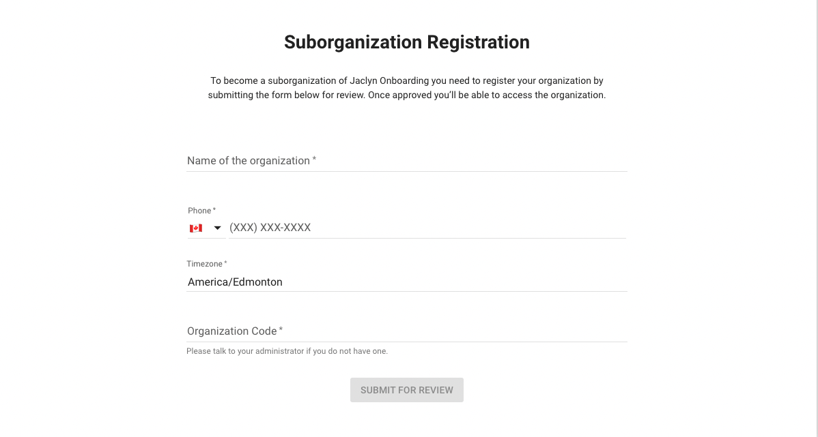Select the asterisk beside the Phone label
Image resolution: width=818 pixels, height=437 pixels.
tap(214, 210)
